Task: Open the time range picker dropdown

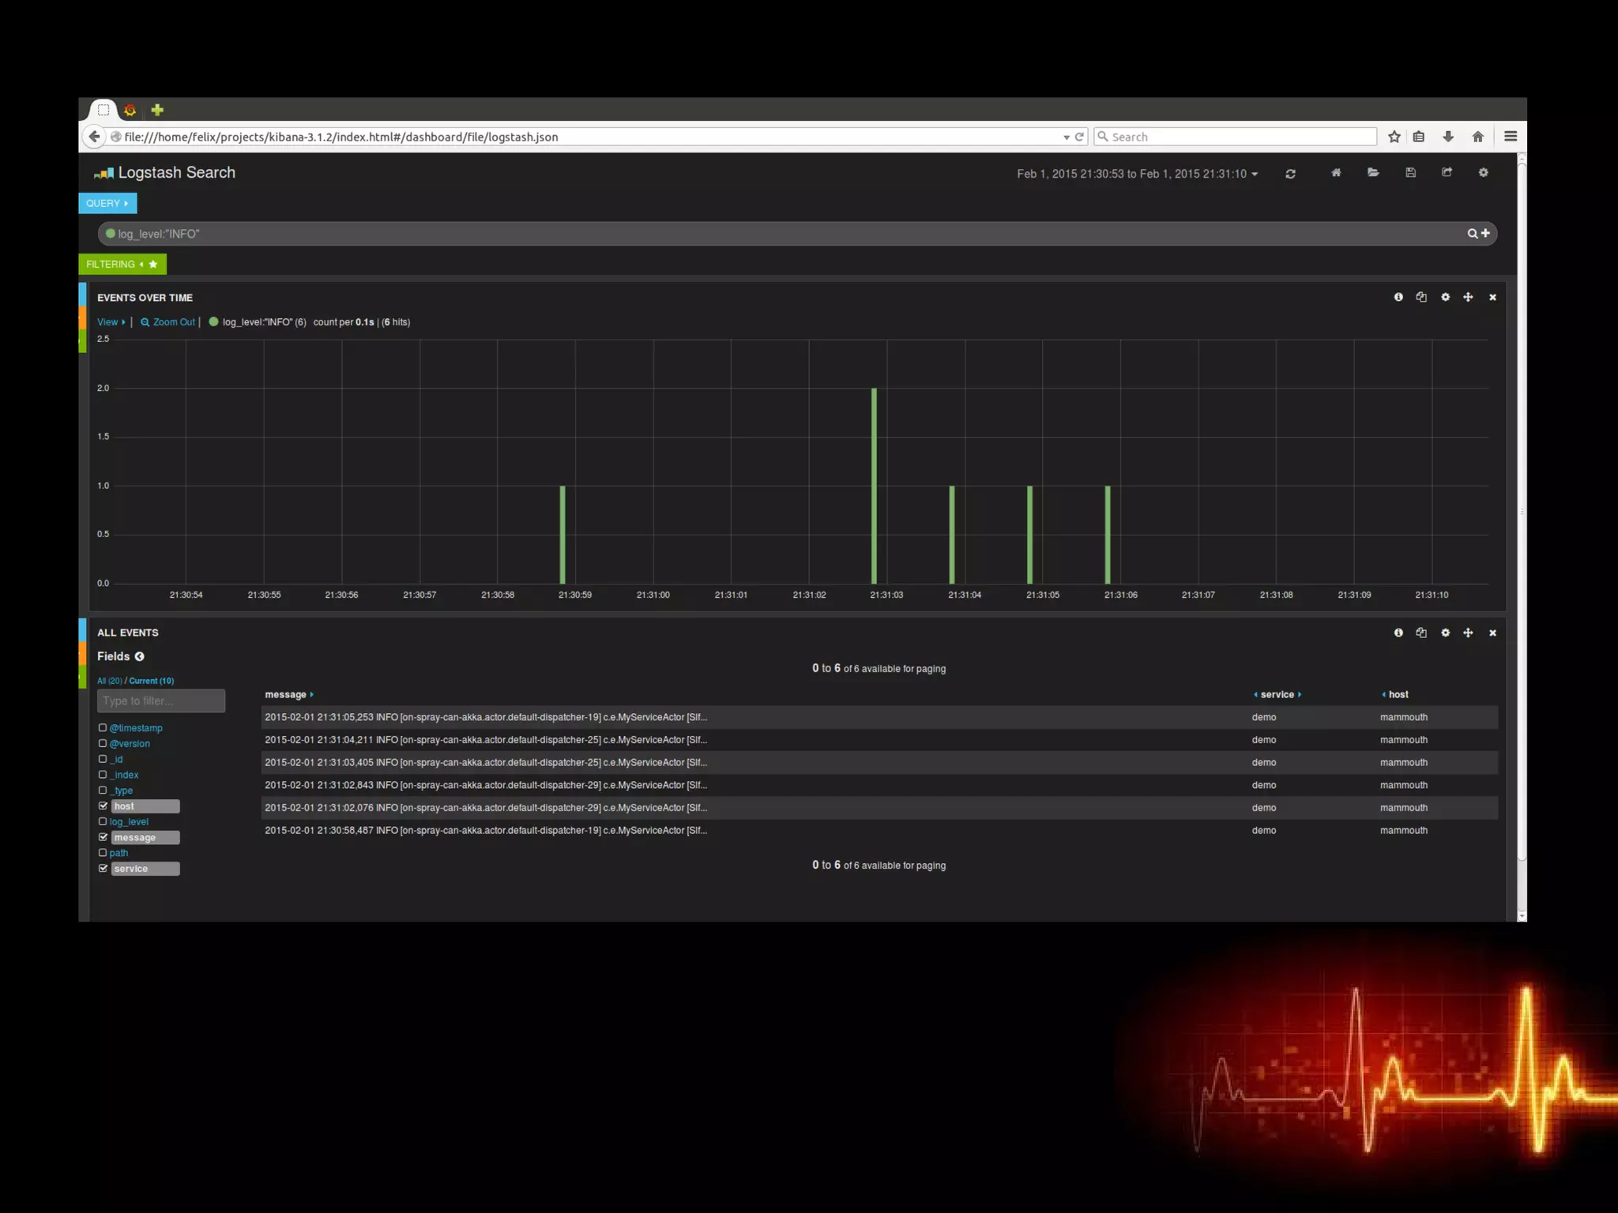Action: pyautogui.click(x=1137, y=174)
